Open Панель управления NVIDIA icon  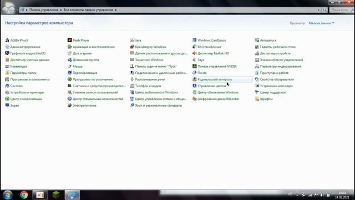(194, 67)
